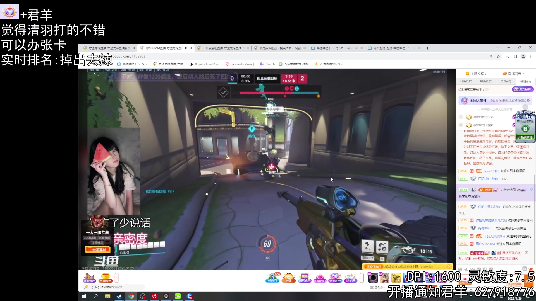Open Chrome media control icon
The image size is (536, 301).
(x=508, y=57)
